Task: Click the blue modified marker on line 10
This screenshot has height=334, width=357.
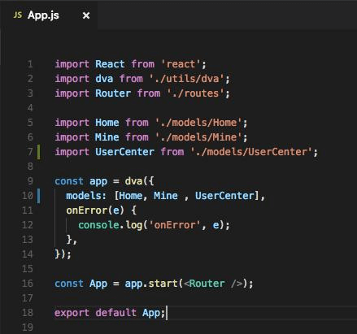Action: pos(39,196)
